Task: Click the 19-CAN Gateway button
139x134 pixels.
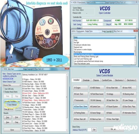Action: (x=97, y=100)
